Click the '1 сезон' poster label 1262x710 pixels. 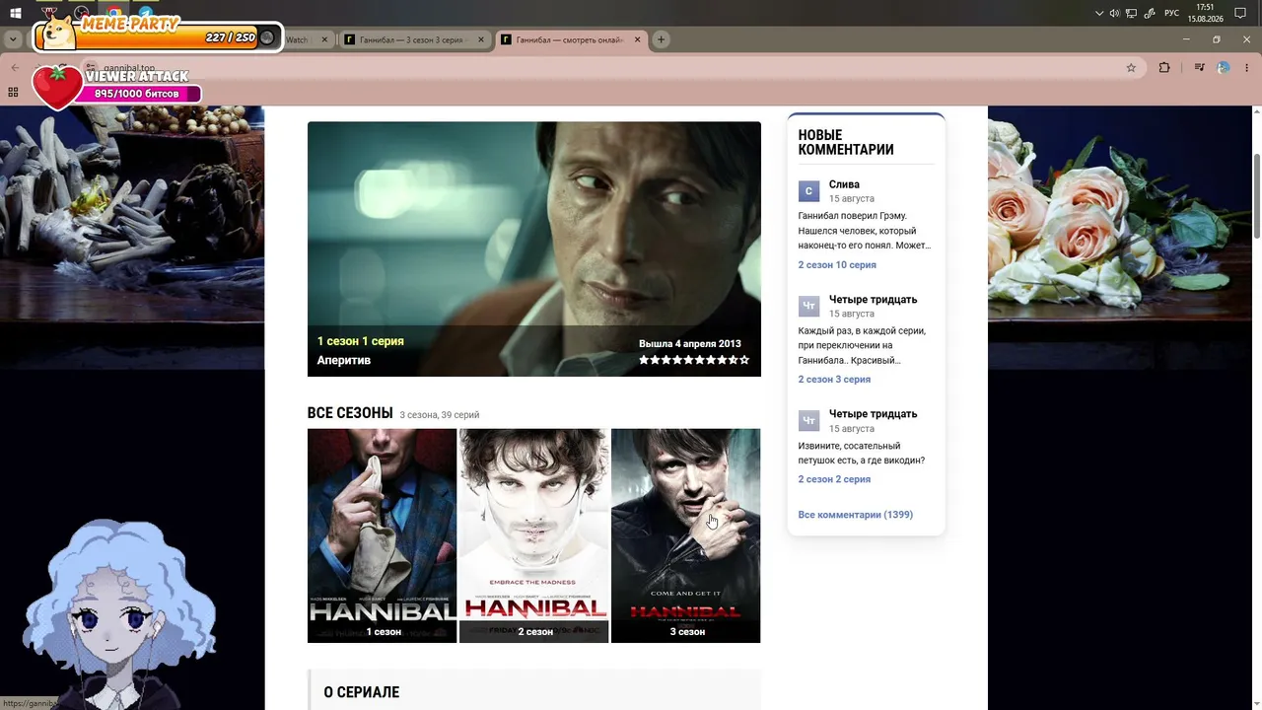pyautogui.click(x=384, y=632)
